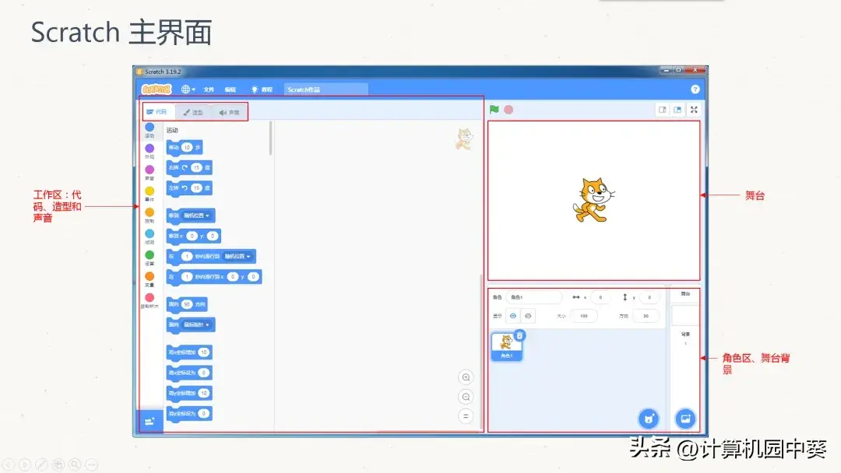
Task: Click the project title field 'Scratch作品'
Action: point(325,89)
